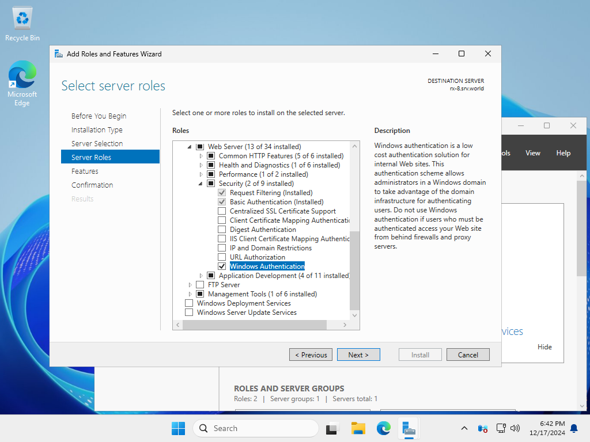
Task: Enable Digest Authentication
Action: pyautogui.click(x=222, y=229)
